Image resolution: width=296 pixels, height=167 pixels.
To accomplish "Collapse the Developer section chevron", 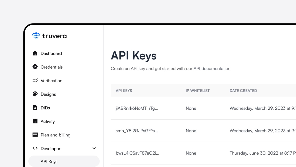I will coord(94,148).
